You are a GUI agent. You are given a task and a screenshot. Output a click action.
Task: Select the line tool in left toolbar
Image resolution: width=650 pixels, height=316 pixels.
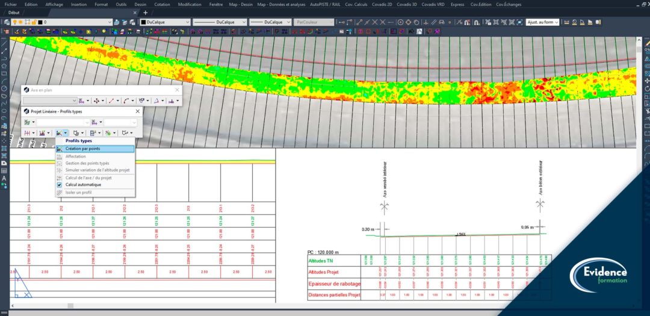pyautogui.click(x=4, y=43)
